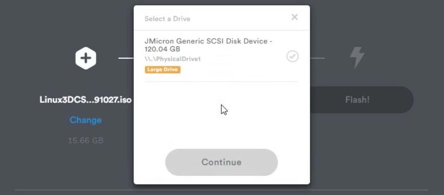444x195 pixels.
Task: Click the Large Drive warning badge
Action: (163, 70)
